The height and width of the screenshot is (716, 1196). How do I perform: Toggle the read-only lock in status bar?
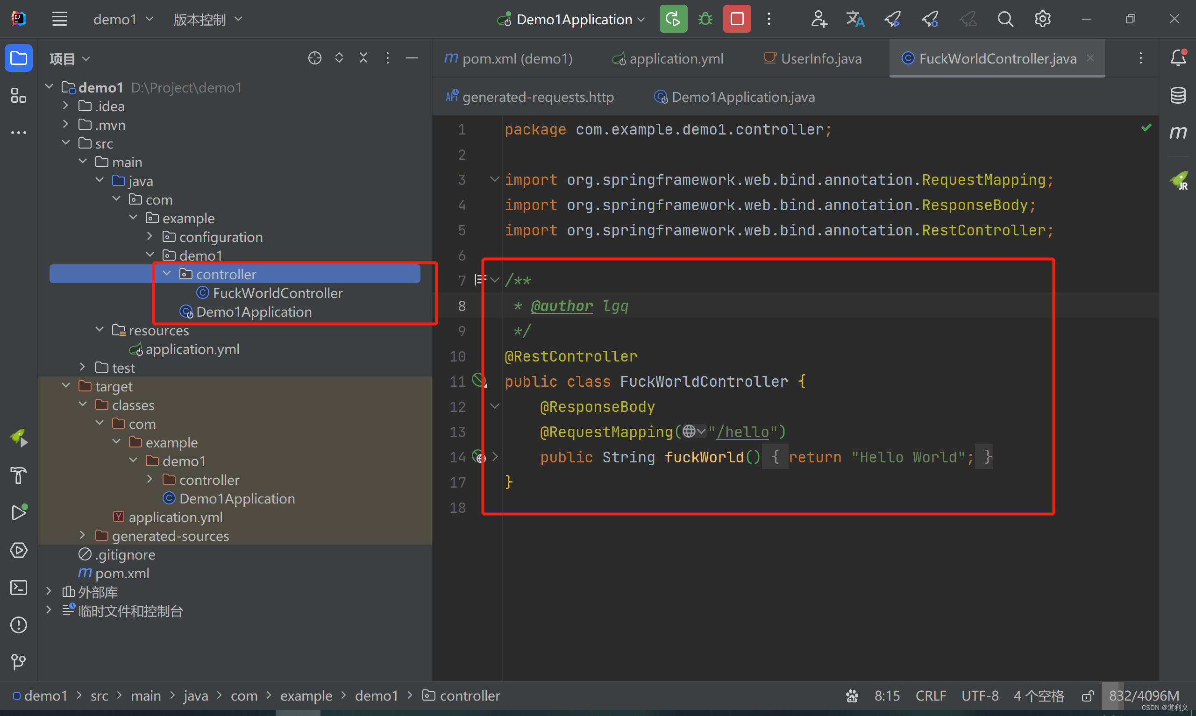(x=1088, y=696)
